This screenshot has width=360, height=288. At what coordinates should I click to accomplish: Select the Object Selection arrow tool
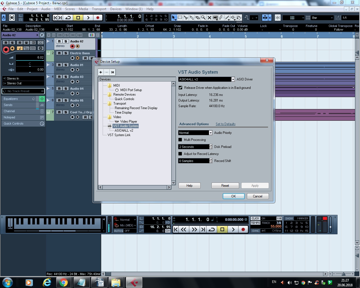[174, 17]
